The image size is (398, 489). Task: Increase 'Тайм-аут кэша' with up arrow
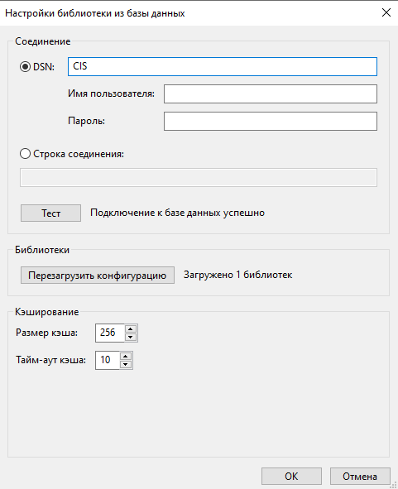tap(126, 357)
